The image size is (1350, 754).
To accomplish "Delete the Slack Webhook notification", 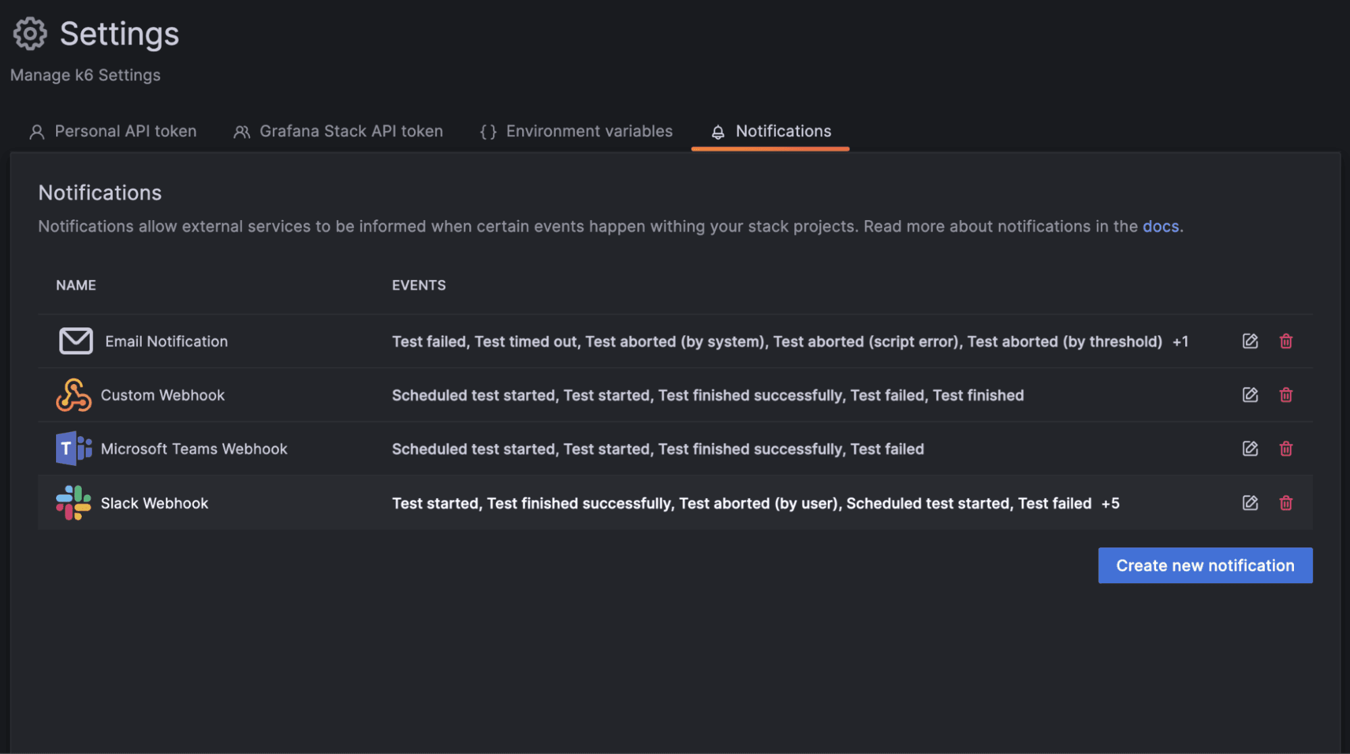I will (1286, 502).
